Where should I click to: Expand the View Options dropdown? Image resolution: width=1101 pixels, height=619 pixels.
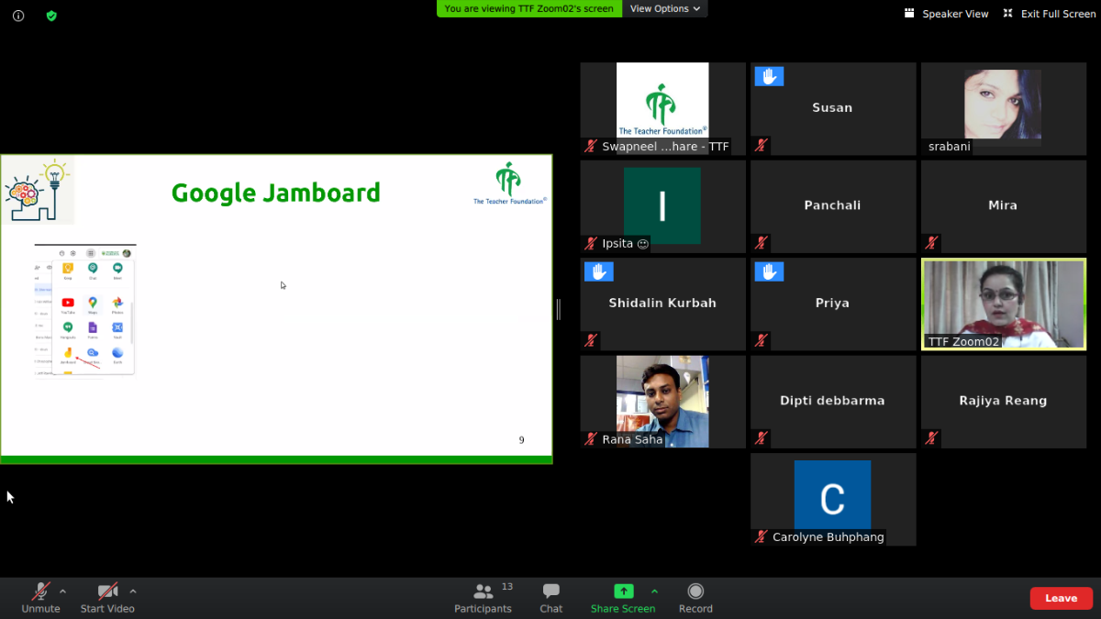tap(665, 8)
